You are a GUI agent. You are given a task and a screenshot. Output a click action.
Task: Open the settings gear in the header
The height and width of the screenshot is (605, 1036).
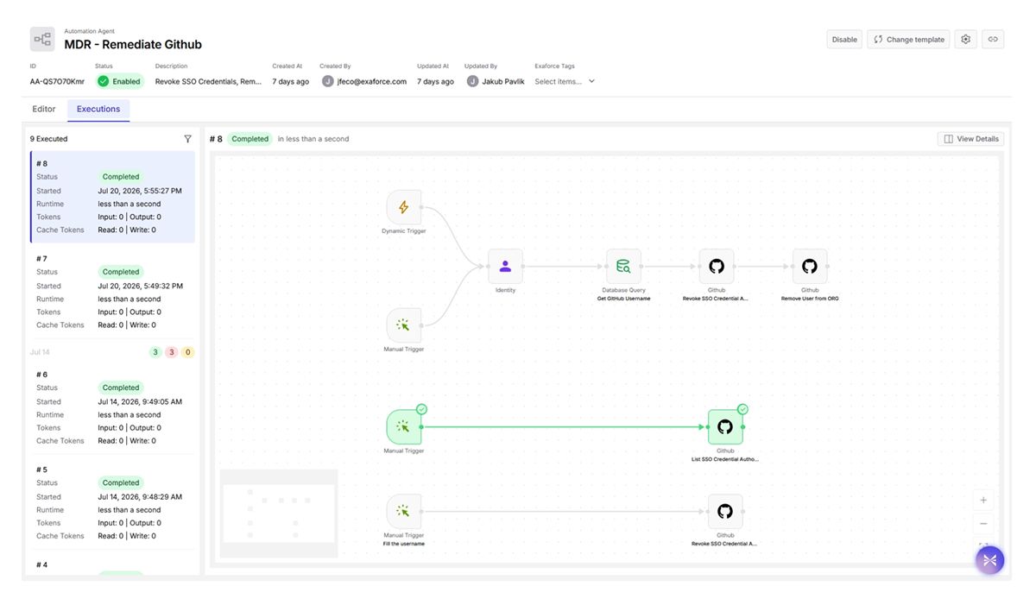pos(966,40)
